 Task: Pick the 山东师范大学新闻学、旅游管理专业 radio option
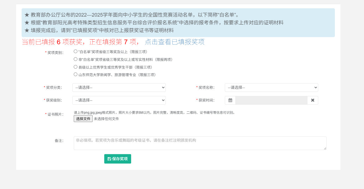click(x=75, y=74)
